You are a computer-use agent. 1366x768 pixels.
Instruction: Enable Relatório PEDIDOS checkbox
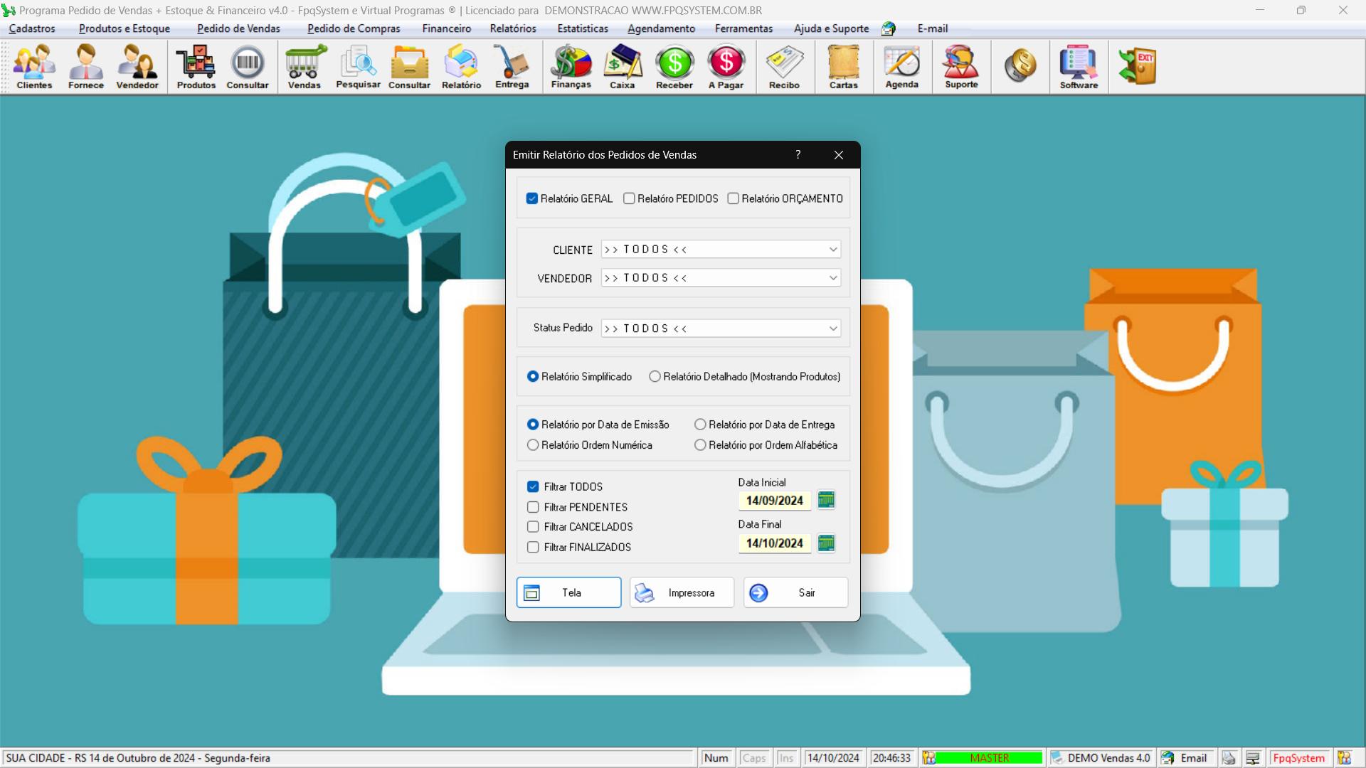[x=630, y=198]
